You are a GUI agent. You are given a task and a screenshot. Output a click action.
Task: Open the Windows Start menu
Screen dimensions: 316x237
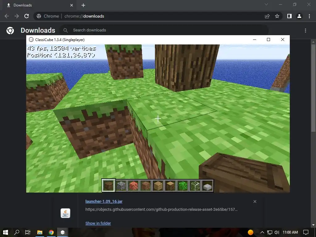pos(6,232)
